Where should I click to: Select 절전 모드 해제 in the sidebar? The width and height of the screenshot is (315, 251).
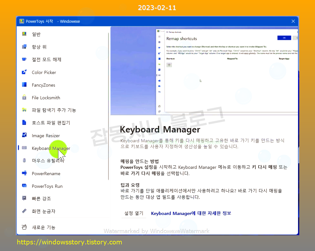[46, 60]
